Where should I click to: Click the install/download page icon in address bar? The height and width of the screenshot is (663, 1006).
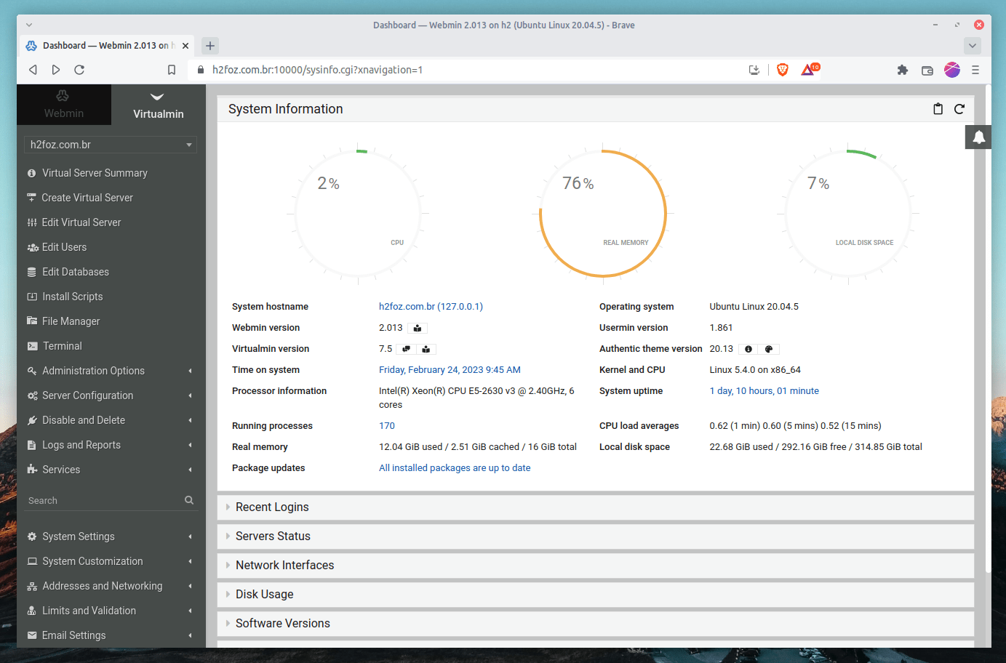coord(754,70)
